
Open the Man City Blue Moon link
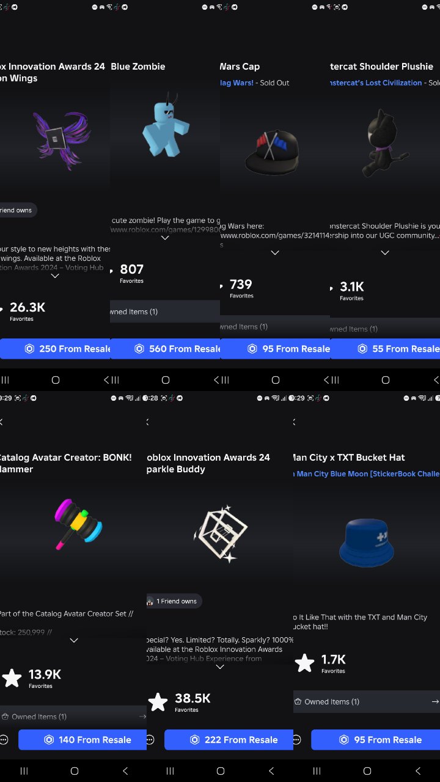[x=367, y=473]
